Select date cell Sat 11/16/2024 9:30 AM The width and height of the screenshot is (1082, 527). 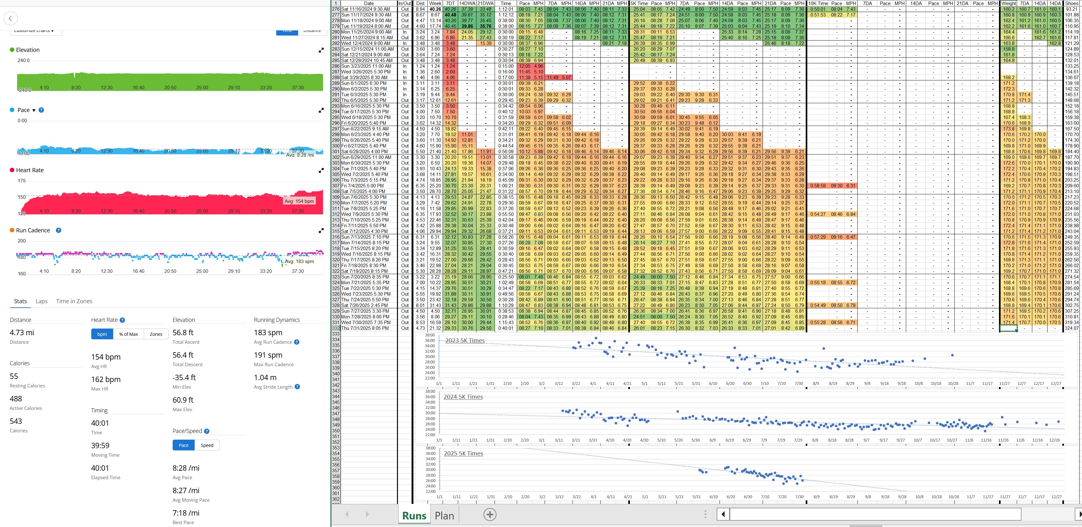[369, 9]
